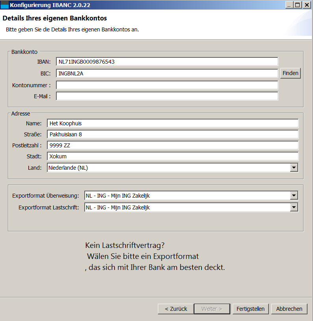Close the Konfigurierung IBANC window

307,5
